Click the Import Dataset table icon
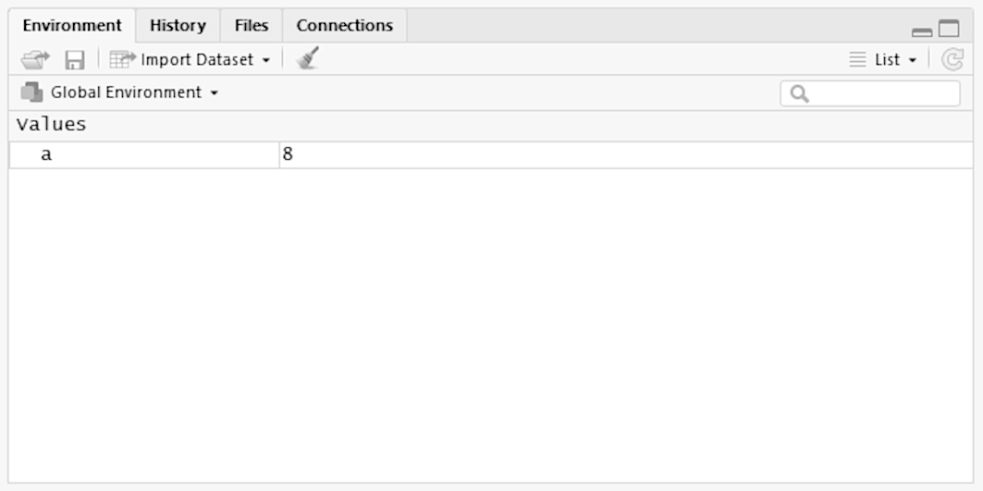The width and height of the screenshot is (983, 491). click(122, 60)
